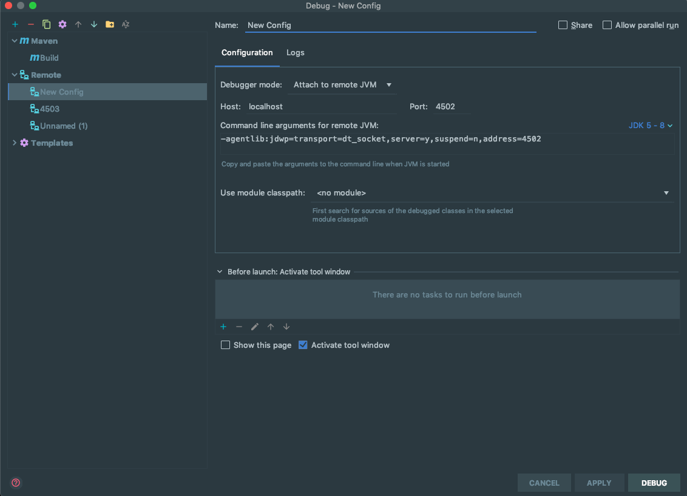687x496 pixels.
Task: Open the Use module classpath dropdown
Action: click(666, 192)
